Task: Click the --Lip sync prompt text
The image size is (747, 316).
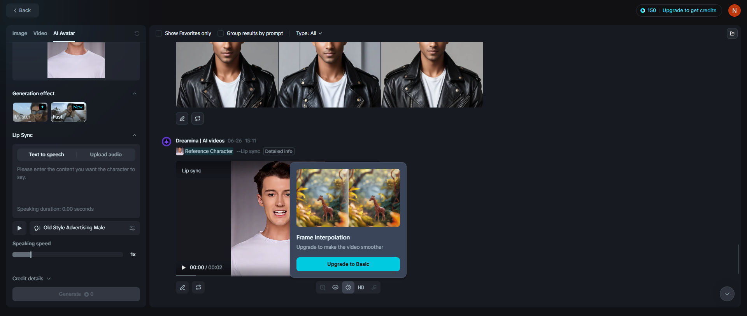Action: click(248, 151)
